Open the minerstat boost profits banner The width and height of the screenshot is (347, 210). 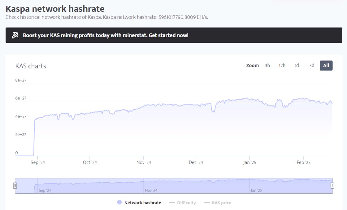click(174, 35)
